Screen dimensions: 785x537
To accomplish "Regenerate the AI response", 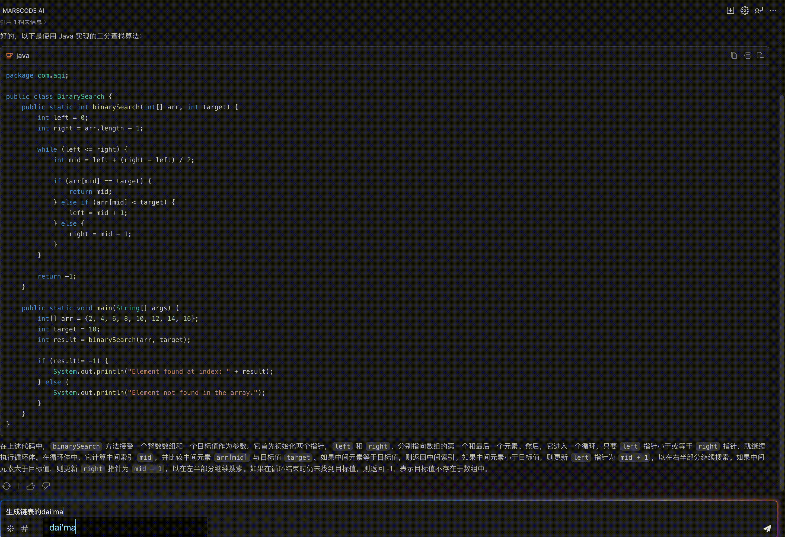I will pos(7,486).
